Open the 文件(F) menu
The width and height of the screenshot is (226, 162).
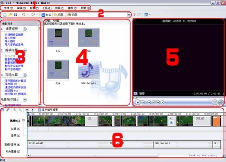8,8
